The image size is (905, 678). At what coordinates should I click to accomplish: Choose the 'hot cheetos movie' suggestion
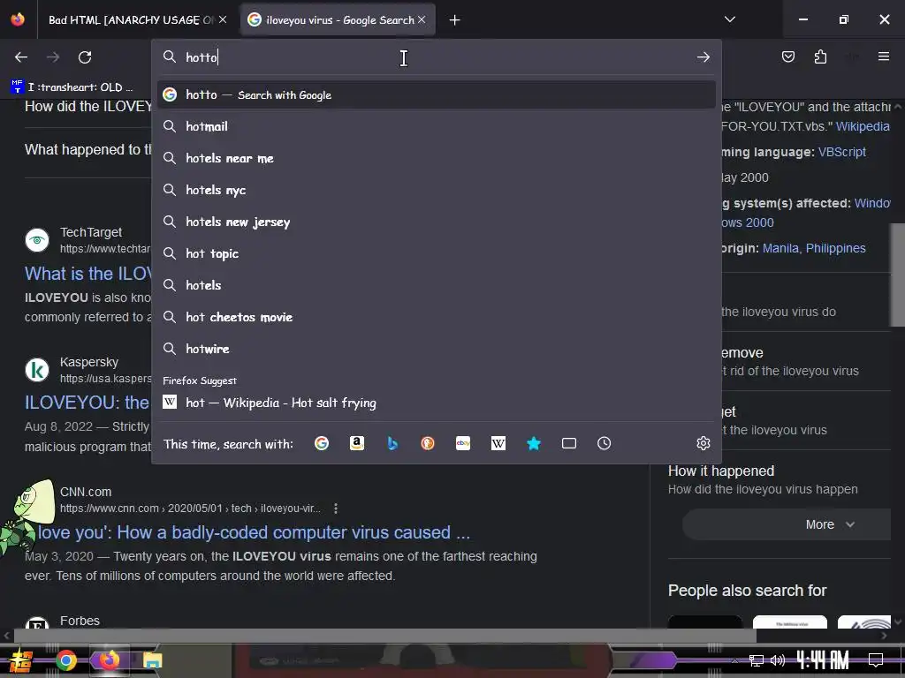coord(437,317)
